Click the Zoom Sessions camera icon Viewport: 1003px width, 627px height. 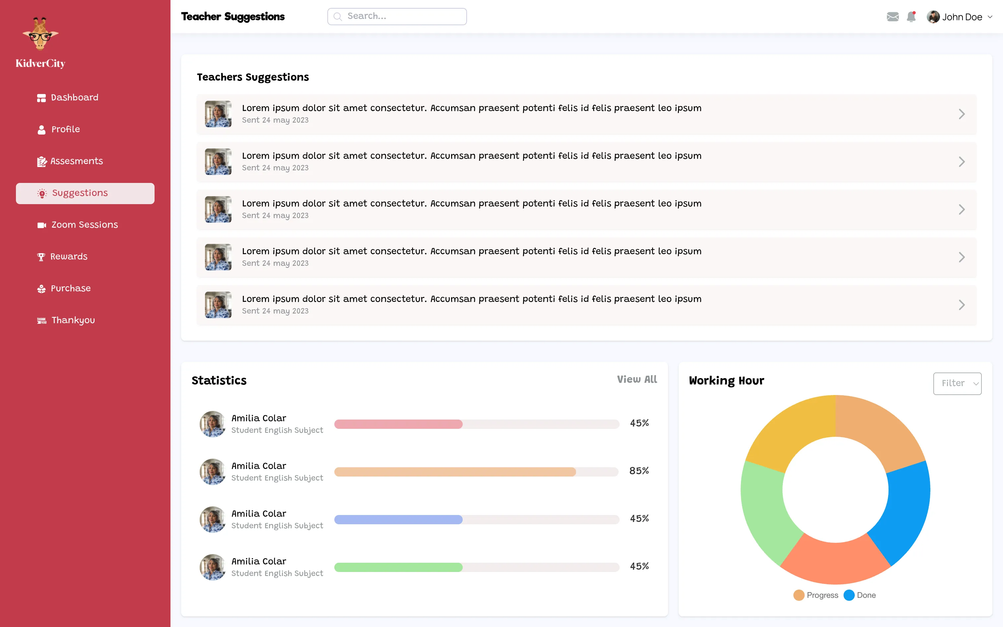pyautogui.click(x=41, y=225)
